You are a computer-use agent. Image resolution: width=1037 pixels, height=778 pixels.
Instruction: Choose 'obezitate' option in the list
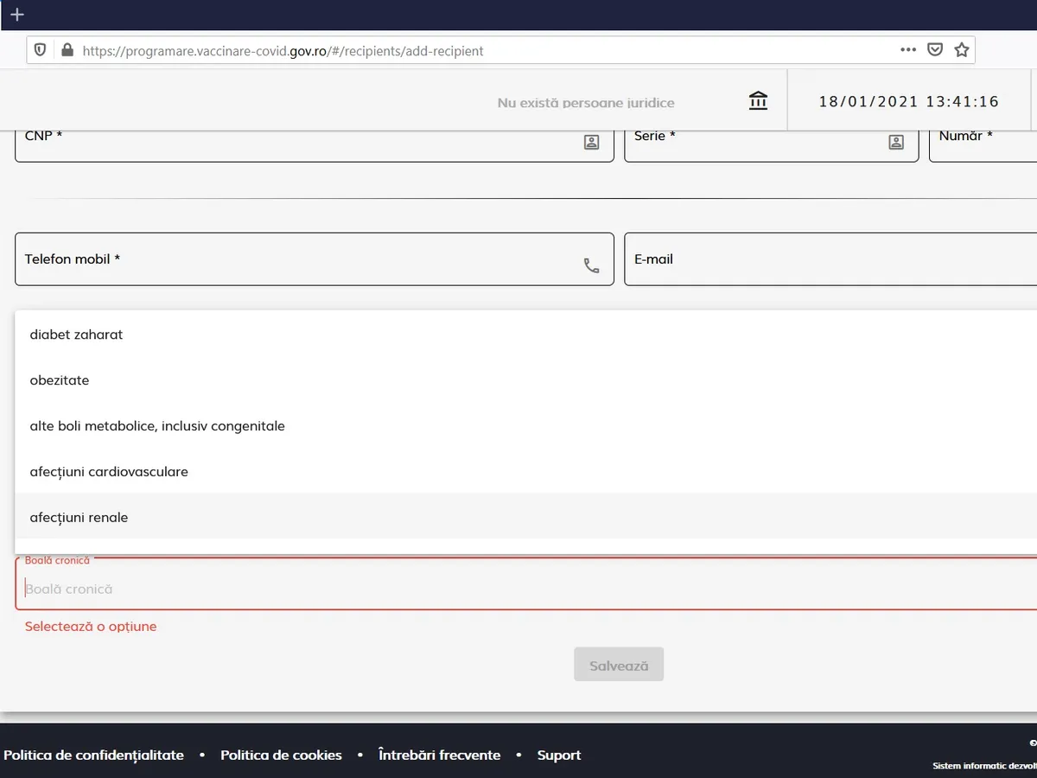pos(60,380)
